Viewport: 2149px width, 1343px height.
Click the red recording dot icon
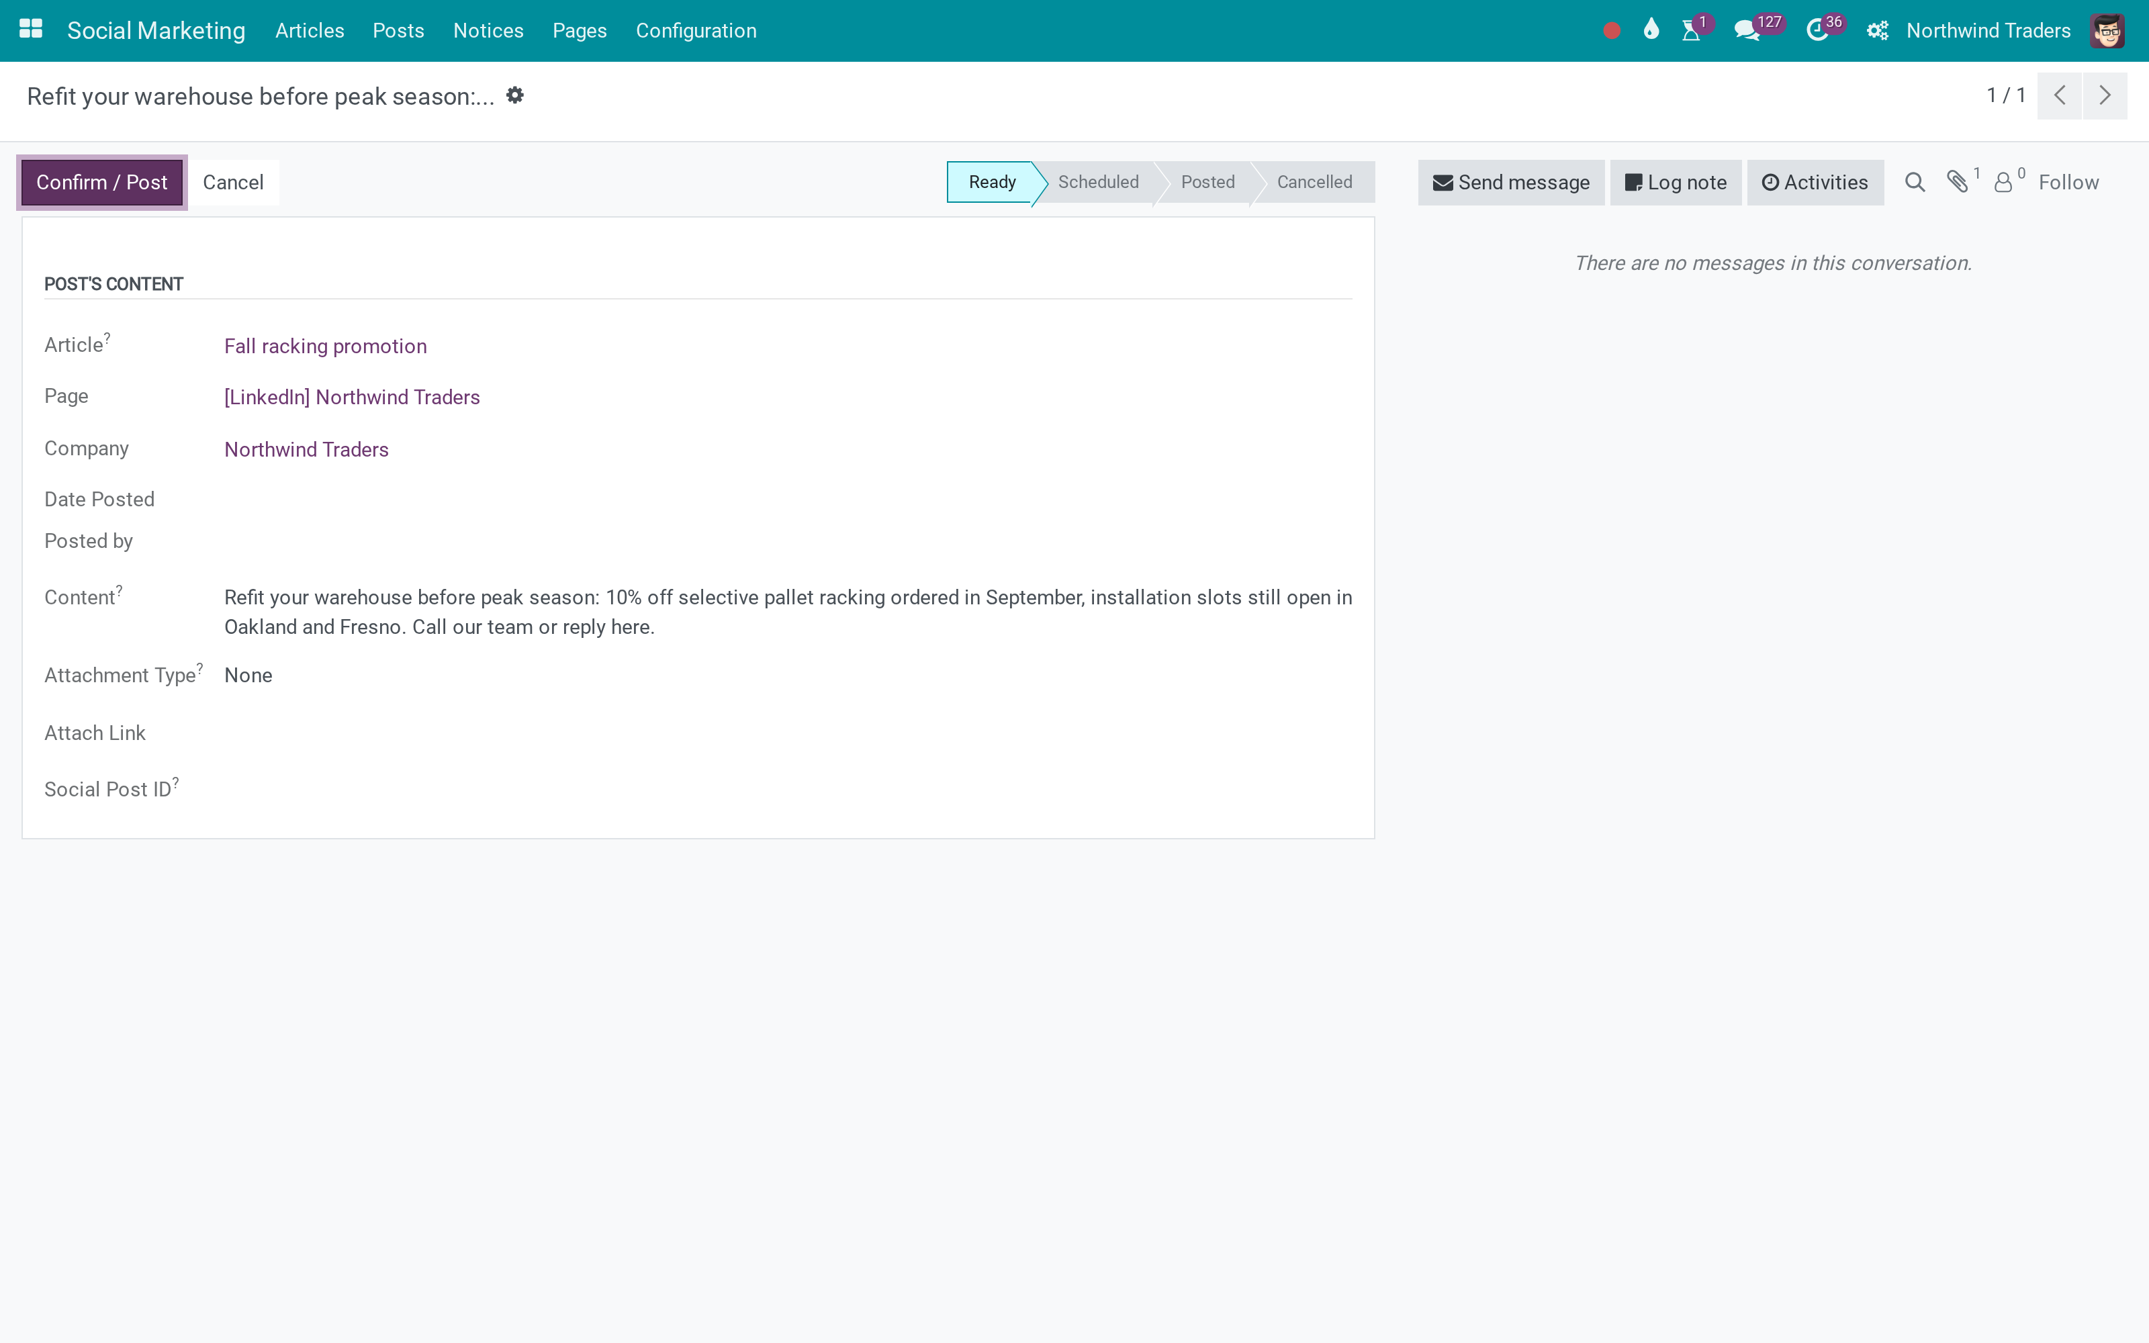1612,31
